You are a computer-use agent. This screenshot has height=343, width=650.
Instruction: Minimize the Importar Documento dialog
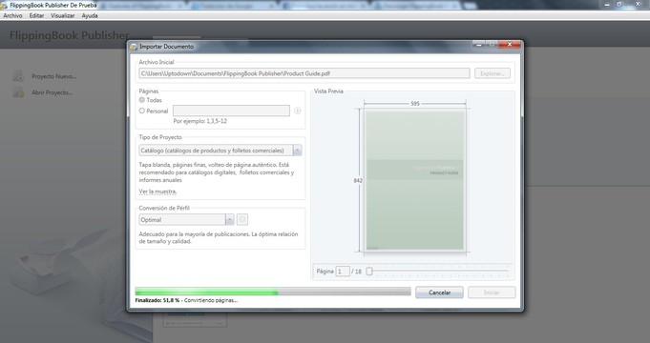pyautogui.click(x=479, y=44)
